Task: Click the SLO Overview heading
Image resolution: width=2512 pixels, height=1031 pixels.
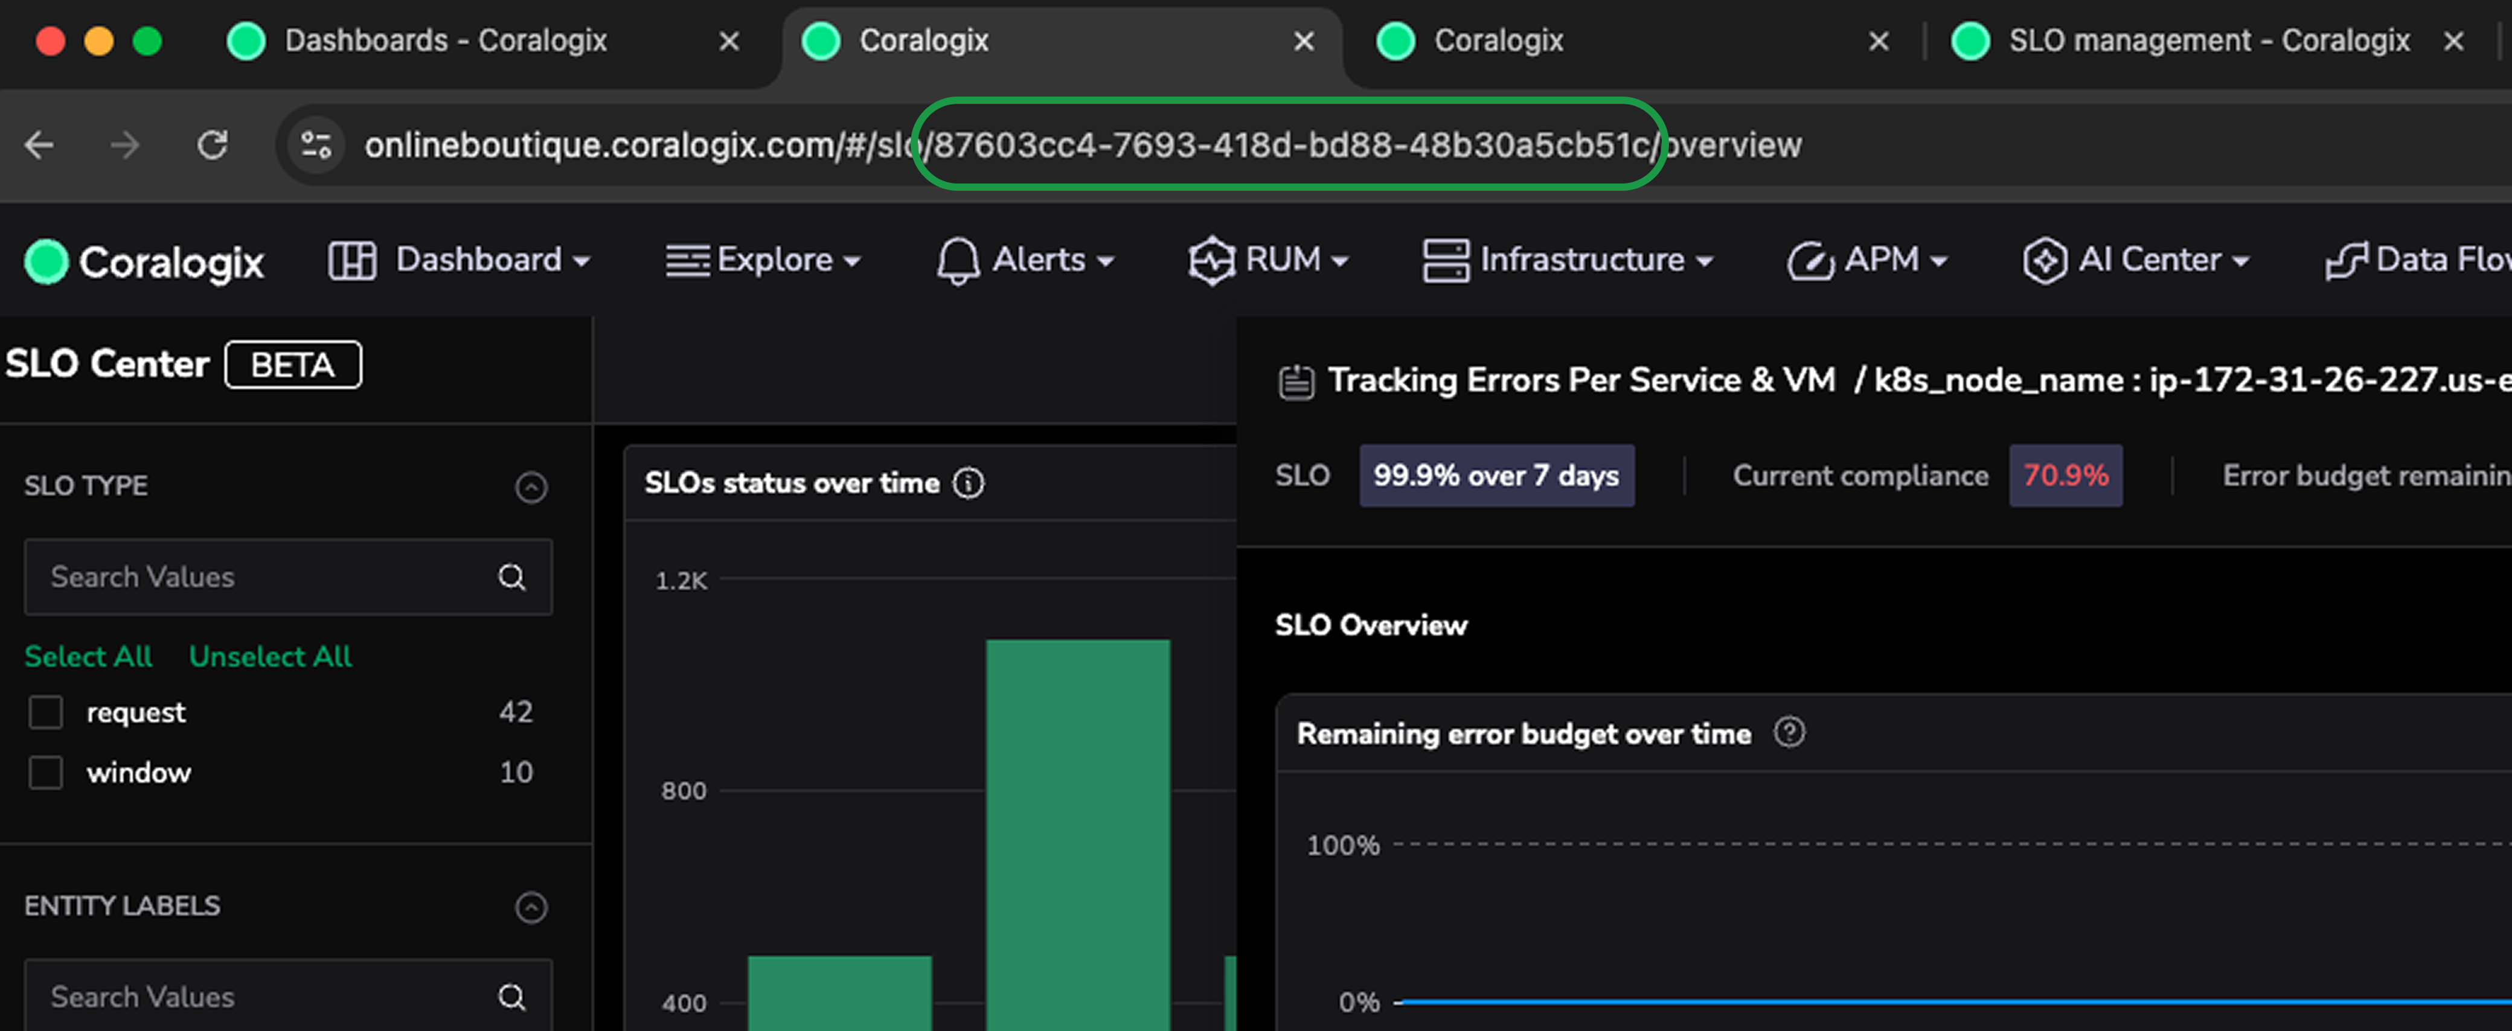Action: pos(1370,625)
